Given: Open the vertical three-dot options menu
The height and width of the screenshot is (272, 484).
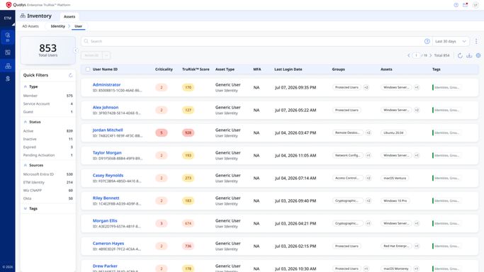Looking at the screenshot, I should 476,41.
